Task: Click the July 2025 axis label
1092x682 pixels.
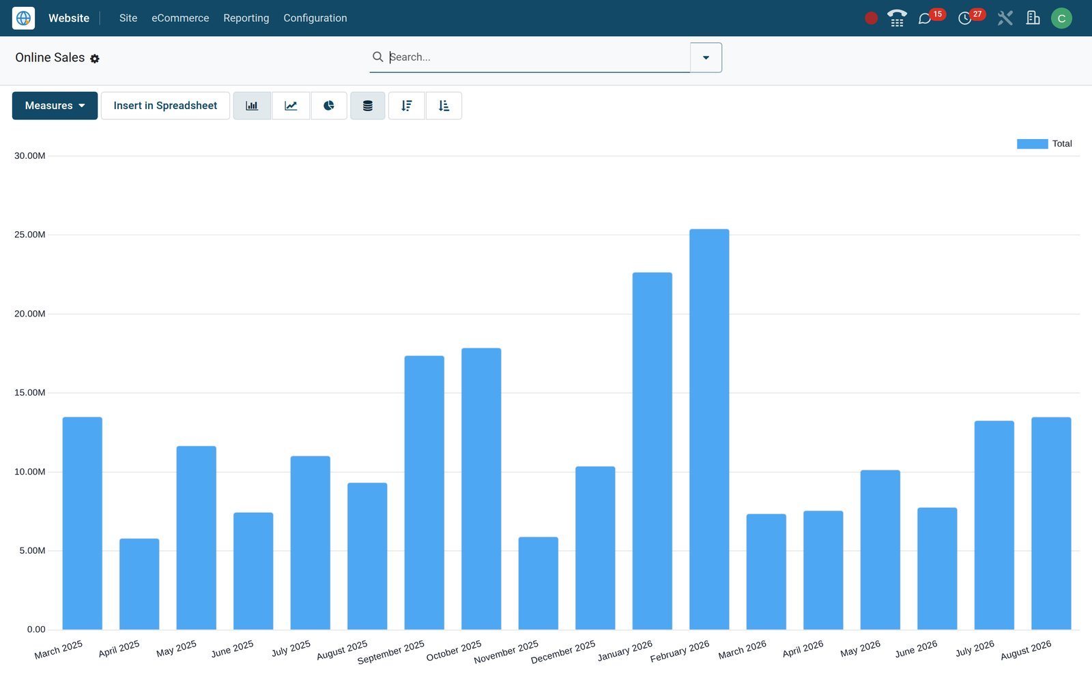Action: coord(291,648)
